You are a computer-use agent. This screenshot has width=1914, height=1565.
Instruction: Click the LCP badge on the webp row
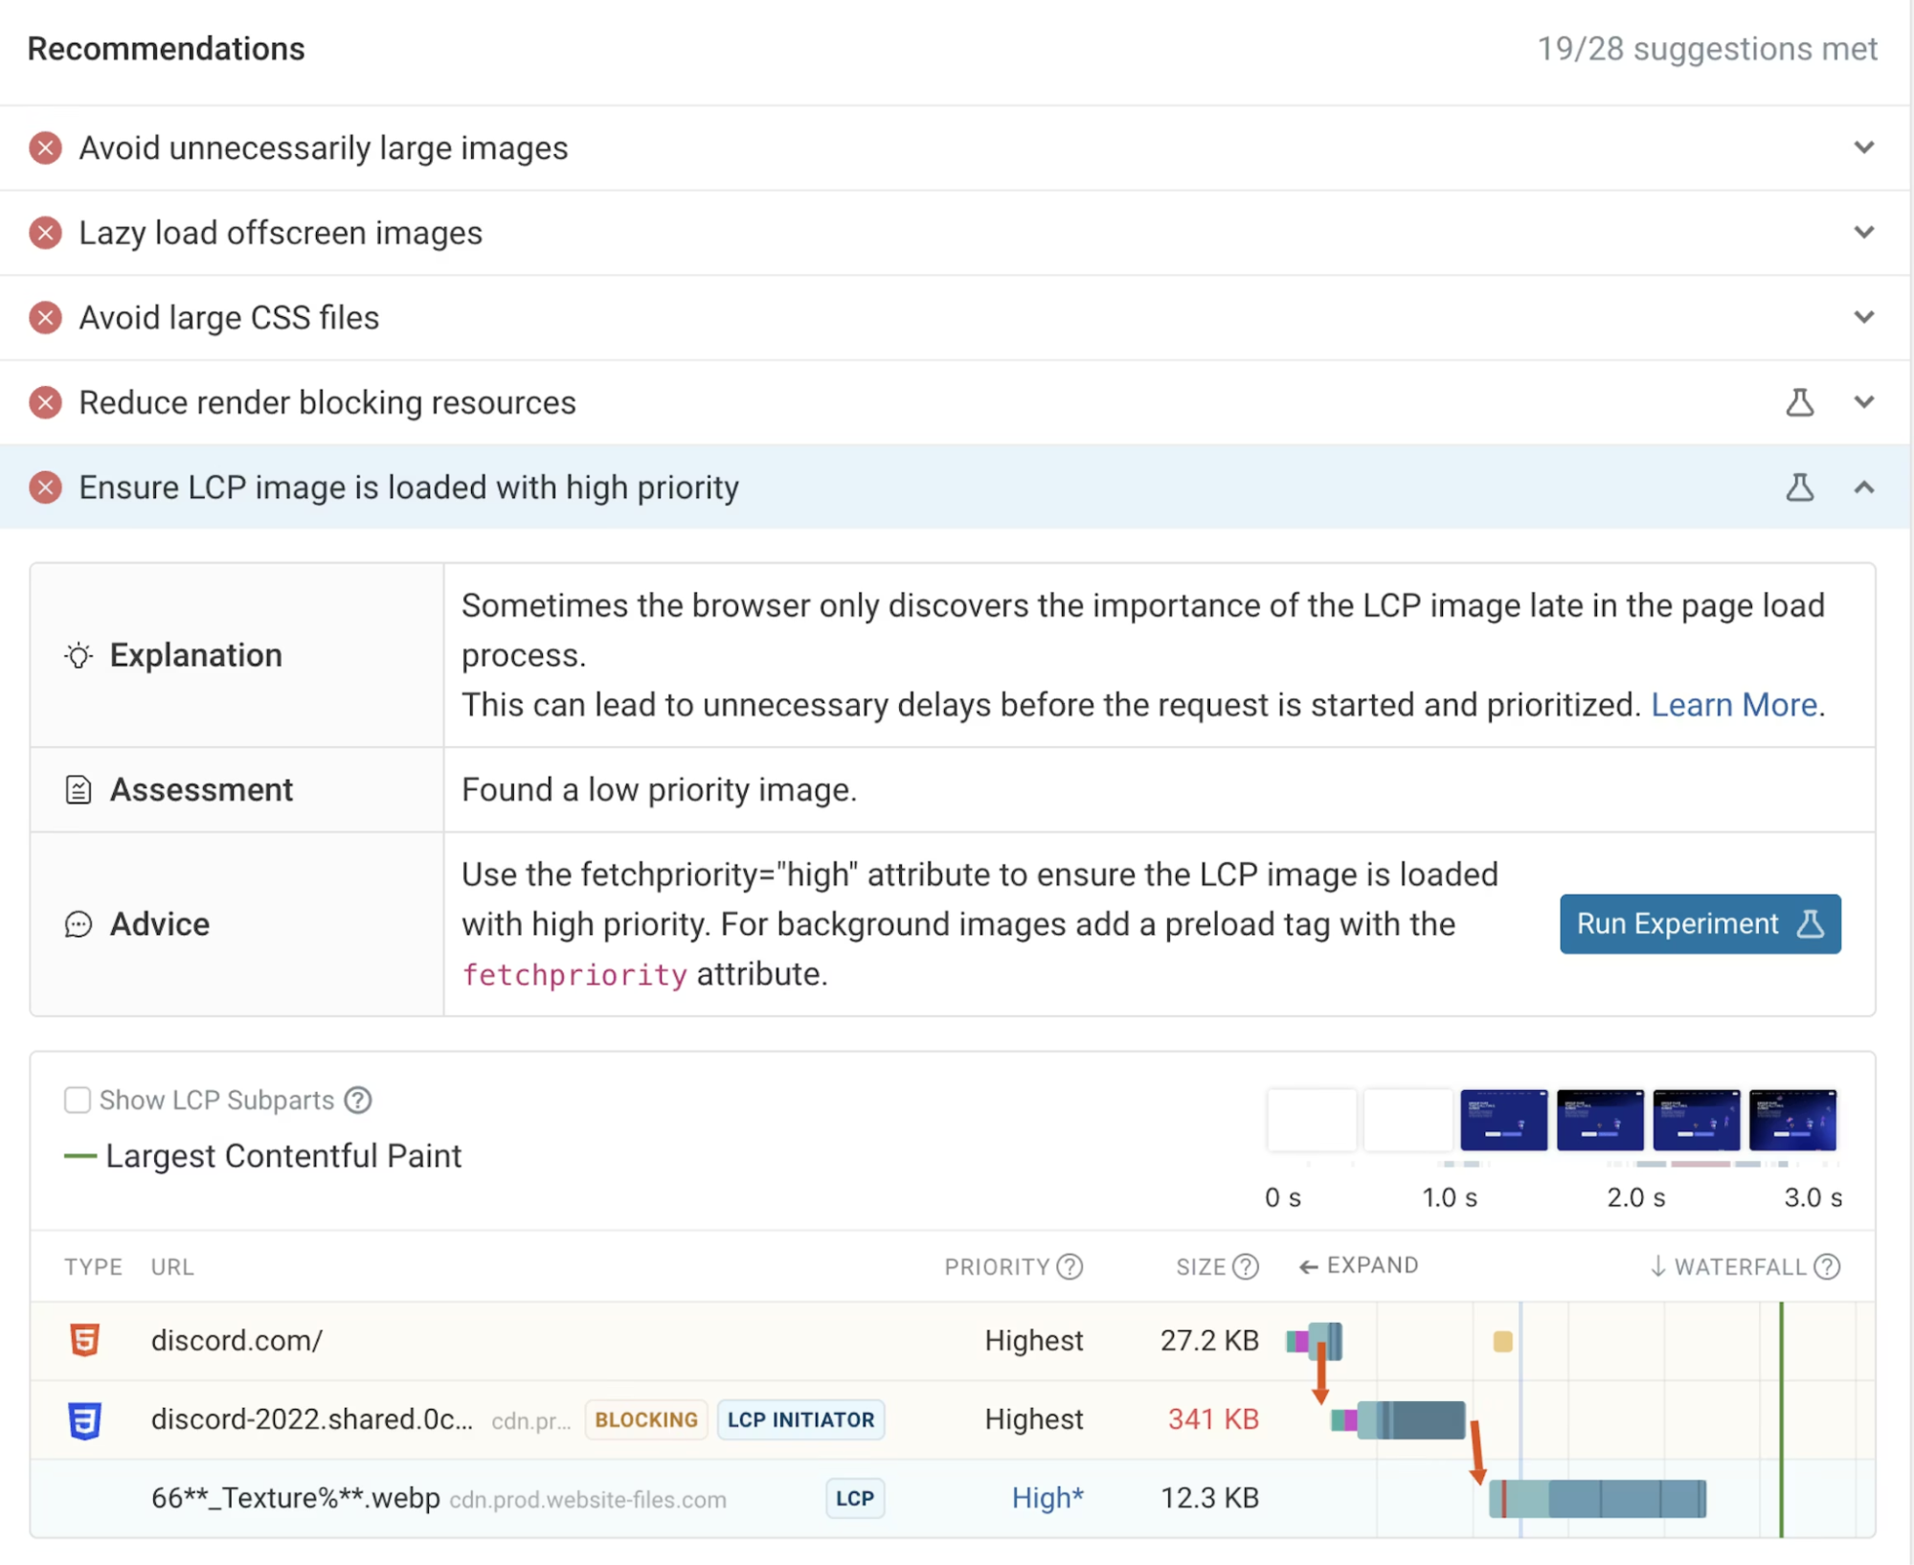click(x=853, y=1498)
